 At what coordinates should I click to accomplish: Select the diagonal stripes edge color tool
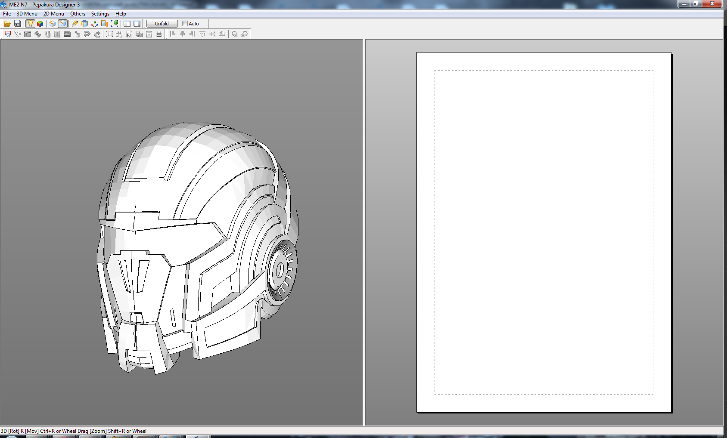37,34
